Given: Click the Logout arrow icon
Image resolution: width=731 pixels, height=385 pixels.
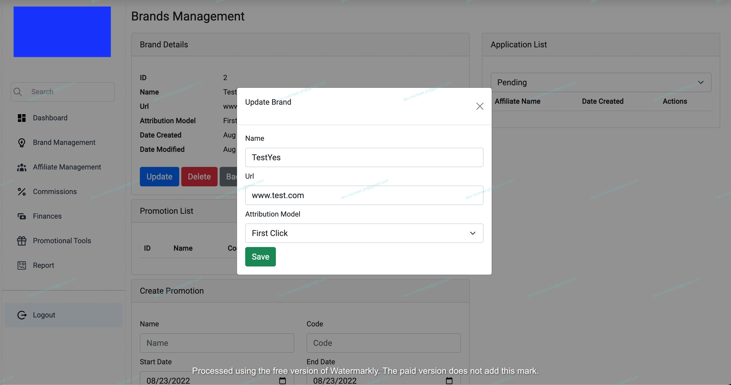Looking at the screenshot, I should click(22, 315).
